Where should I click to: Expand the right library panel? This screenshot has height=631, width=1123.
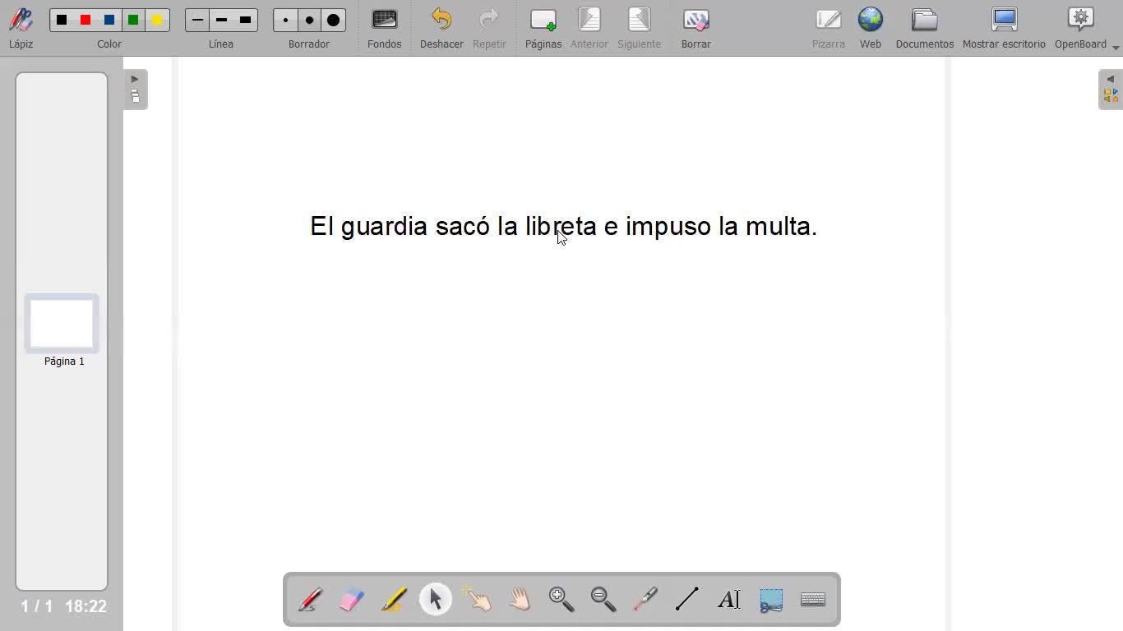coord(1111,89)
